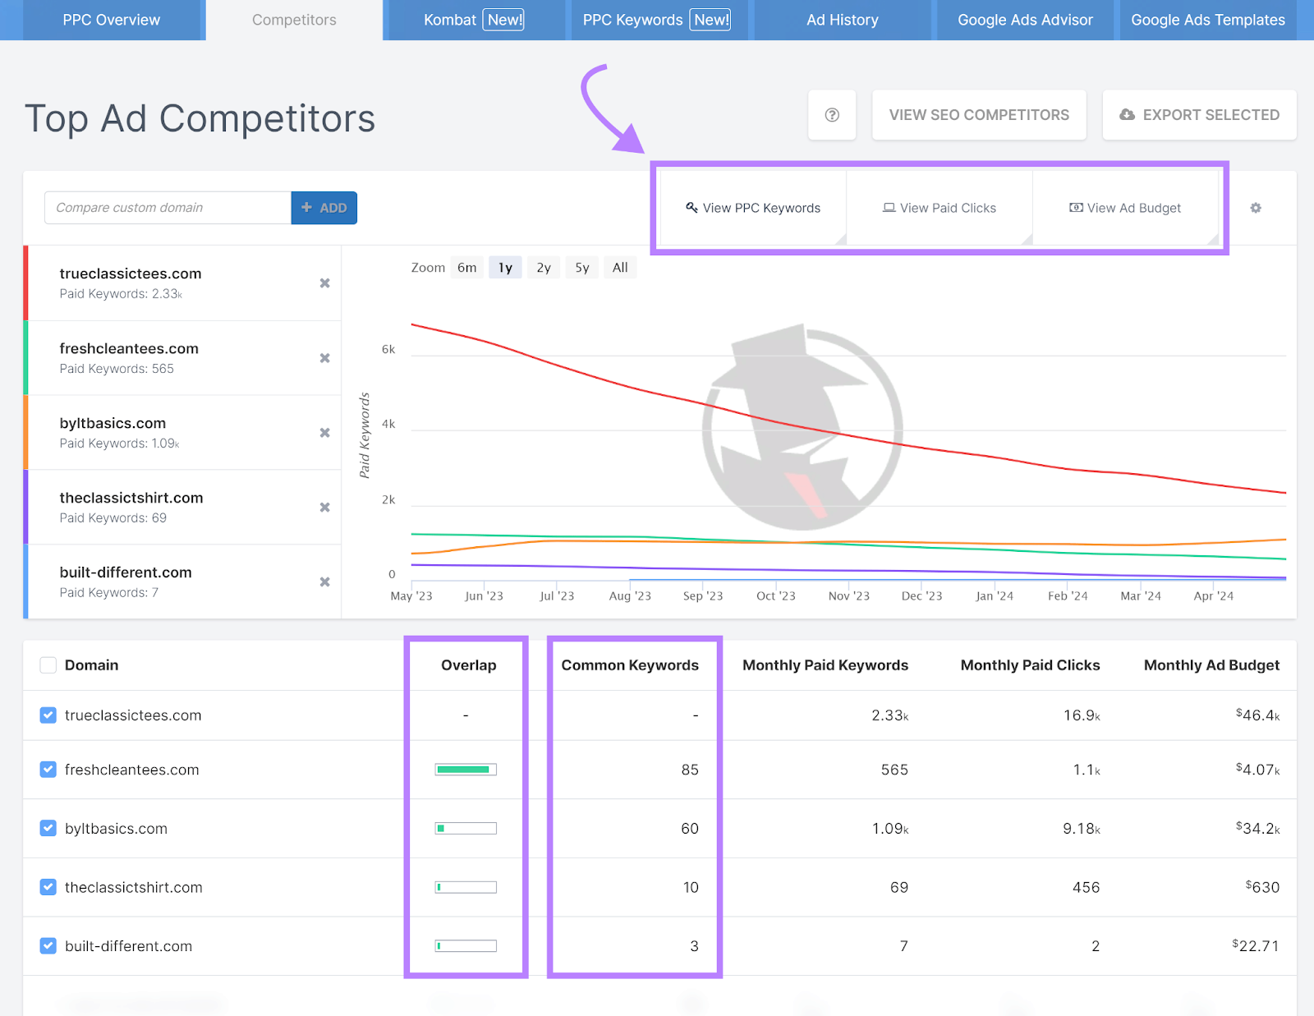Open chart settings gear icon
Viewport: 1314px width, 1016px height.
click(1256, 208)
